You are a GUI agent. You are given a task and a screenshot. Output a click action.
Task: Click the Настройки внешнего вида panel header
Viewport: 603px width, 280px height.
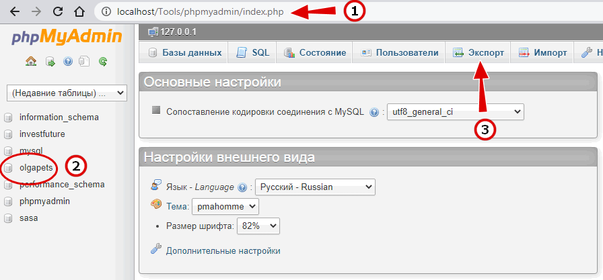click(x=368, y=157)
